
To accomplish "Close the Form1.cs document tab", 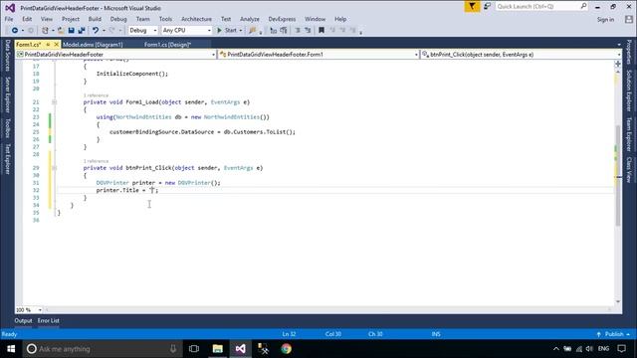I will [56, 44].
